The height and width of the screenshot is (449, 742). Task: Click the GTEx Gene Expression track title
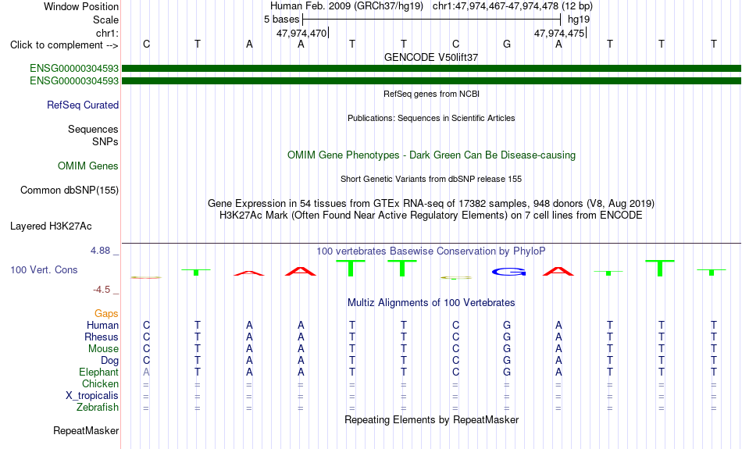(431, 204)
